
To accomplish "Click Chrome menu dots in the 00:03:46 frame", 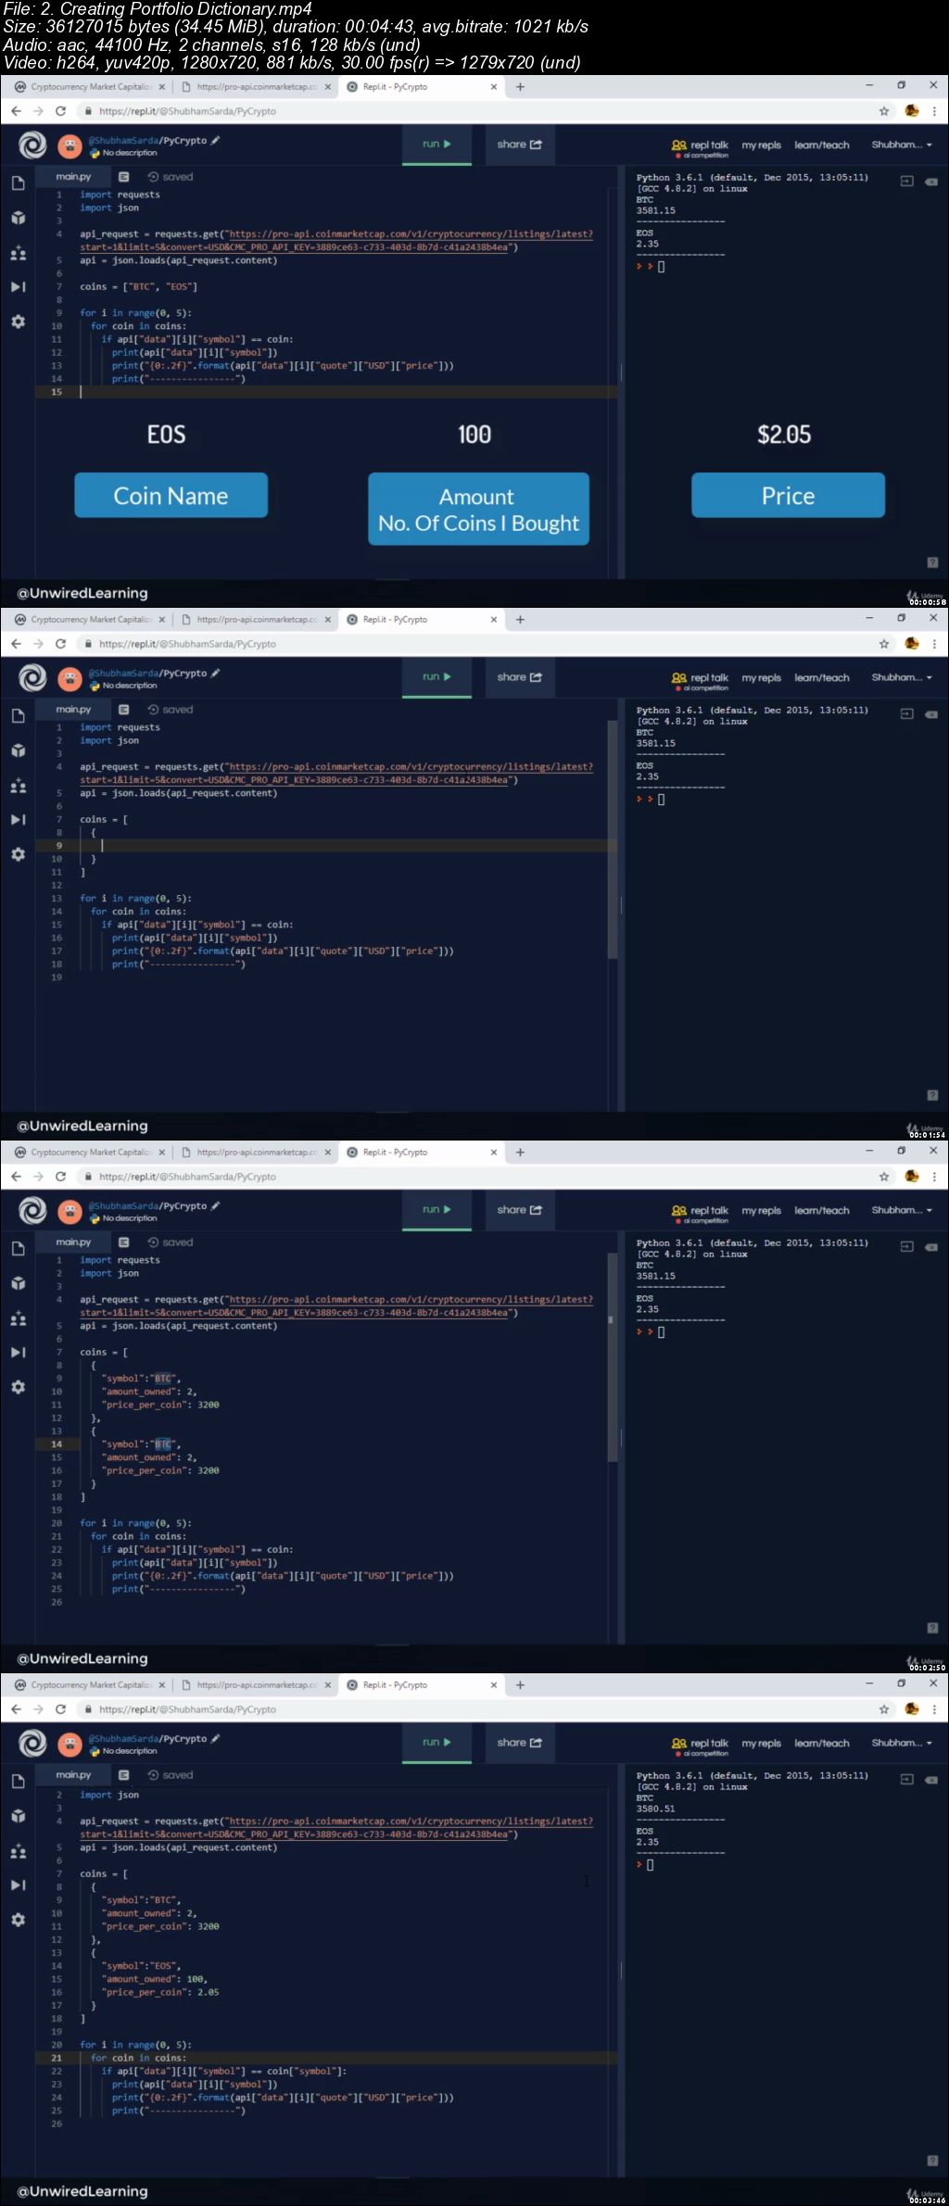I will pos(934,1709).
